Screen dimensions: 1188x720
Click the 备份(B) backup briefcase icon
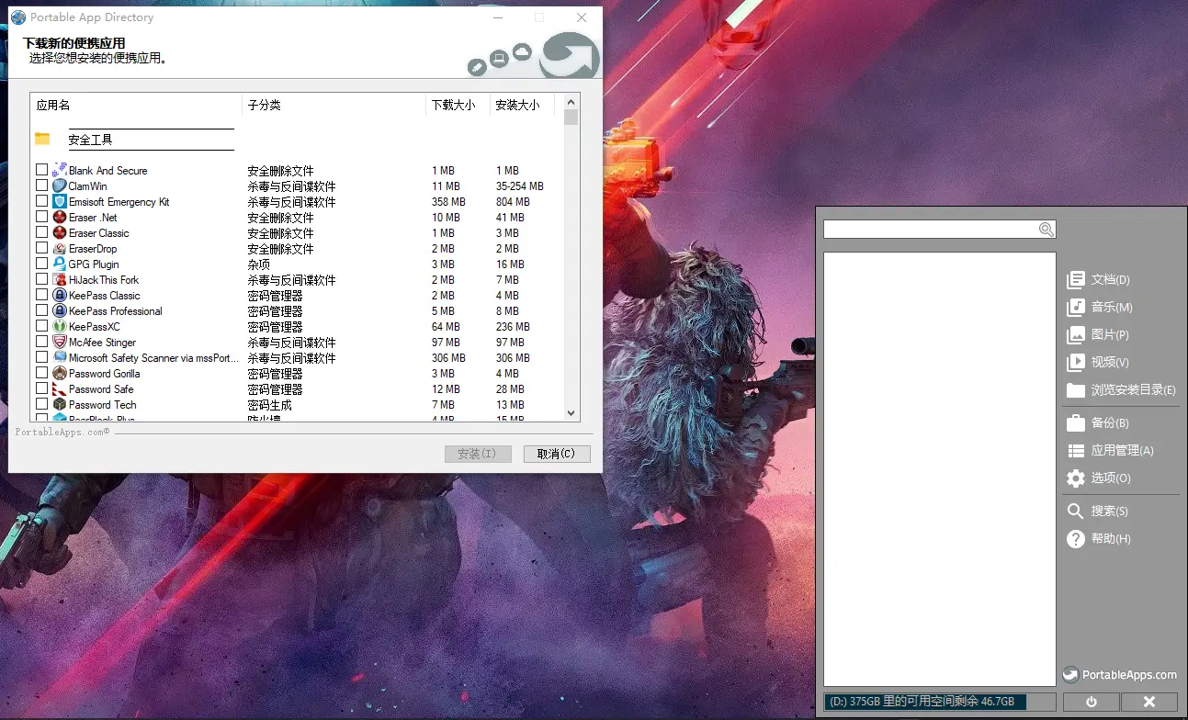tap(1076, 423)
